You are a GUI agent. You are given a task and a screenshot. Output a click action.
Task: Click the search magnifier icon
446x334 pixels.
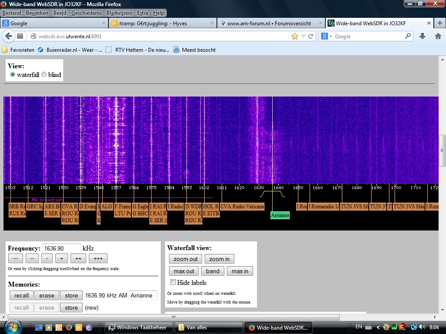pos(408,37)
